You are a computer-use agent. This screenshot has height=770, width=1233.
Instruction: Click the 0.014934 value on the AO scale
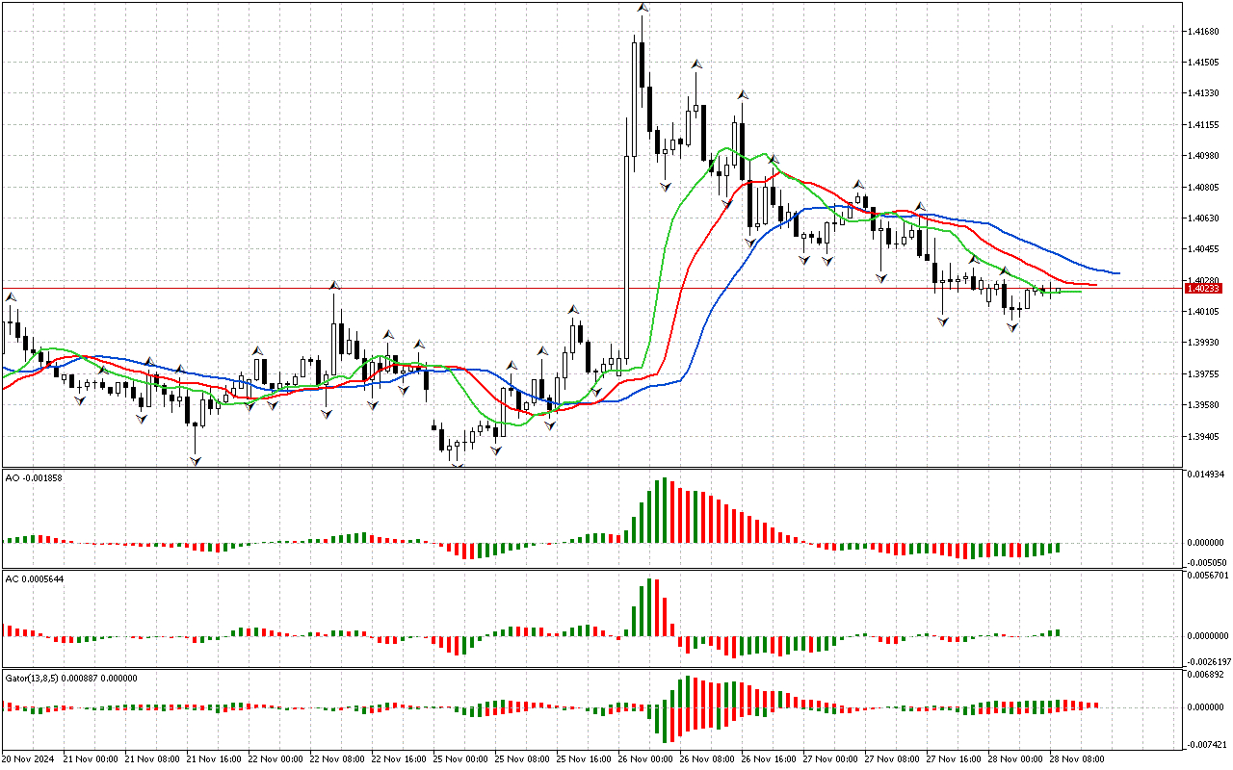coord(1205,475)
